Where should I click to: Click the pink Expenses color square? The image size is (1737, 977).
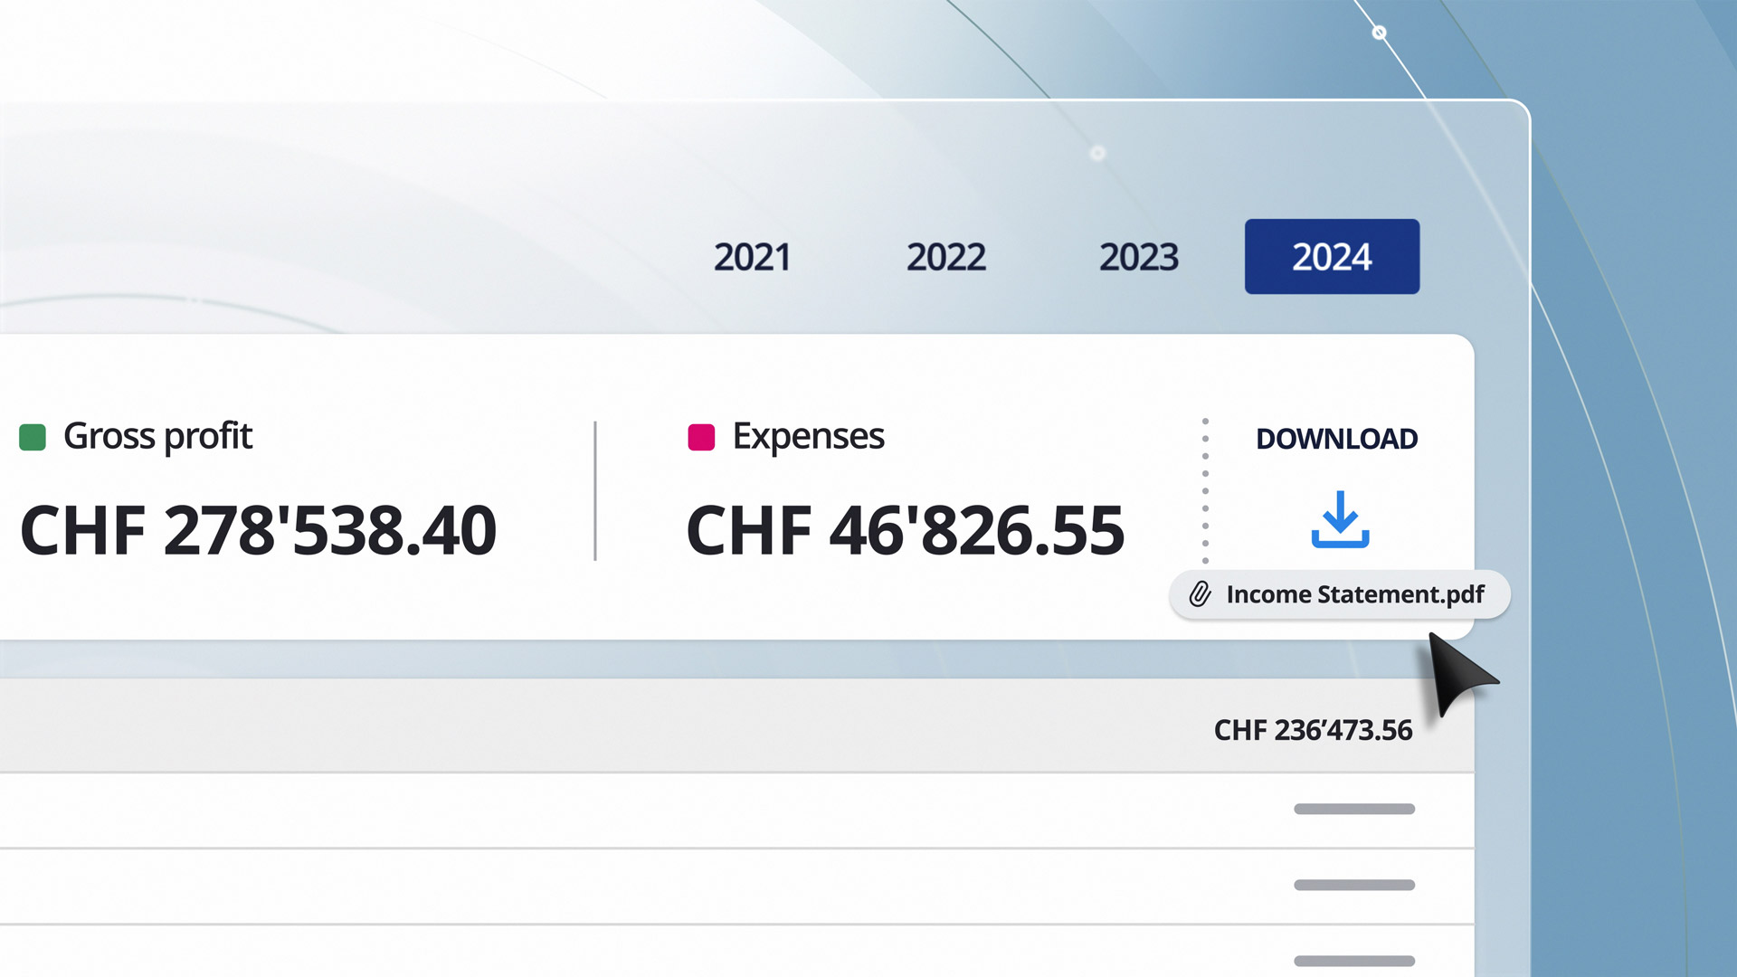(x=701, y=437)
